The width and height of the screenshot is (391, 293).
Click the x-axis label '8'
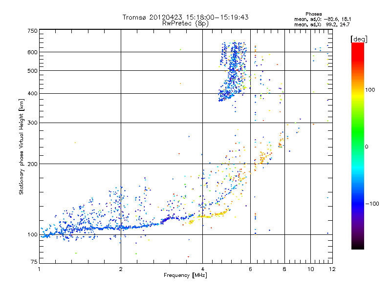(284, 269)
